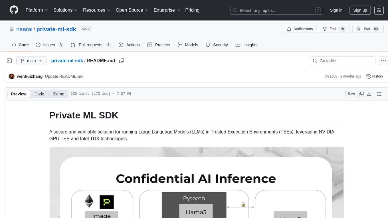Open the Issues tab
Screen dimensions: 388x218
[x=49, y=45]
